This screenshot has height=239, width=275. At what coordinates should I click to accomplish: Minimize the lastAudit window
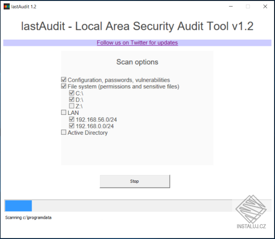231,7
